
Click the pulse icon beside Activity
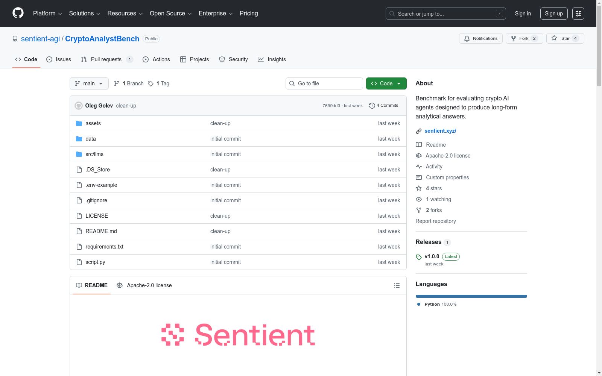419,167
